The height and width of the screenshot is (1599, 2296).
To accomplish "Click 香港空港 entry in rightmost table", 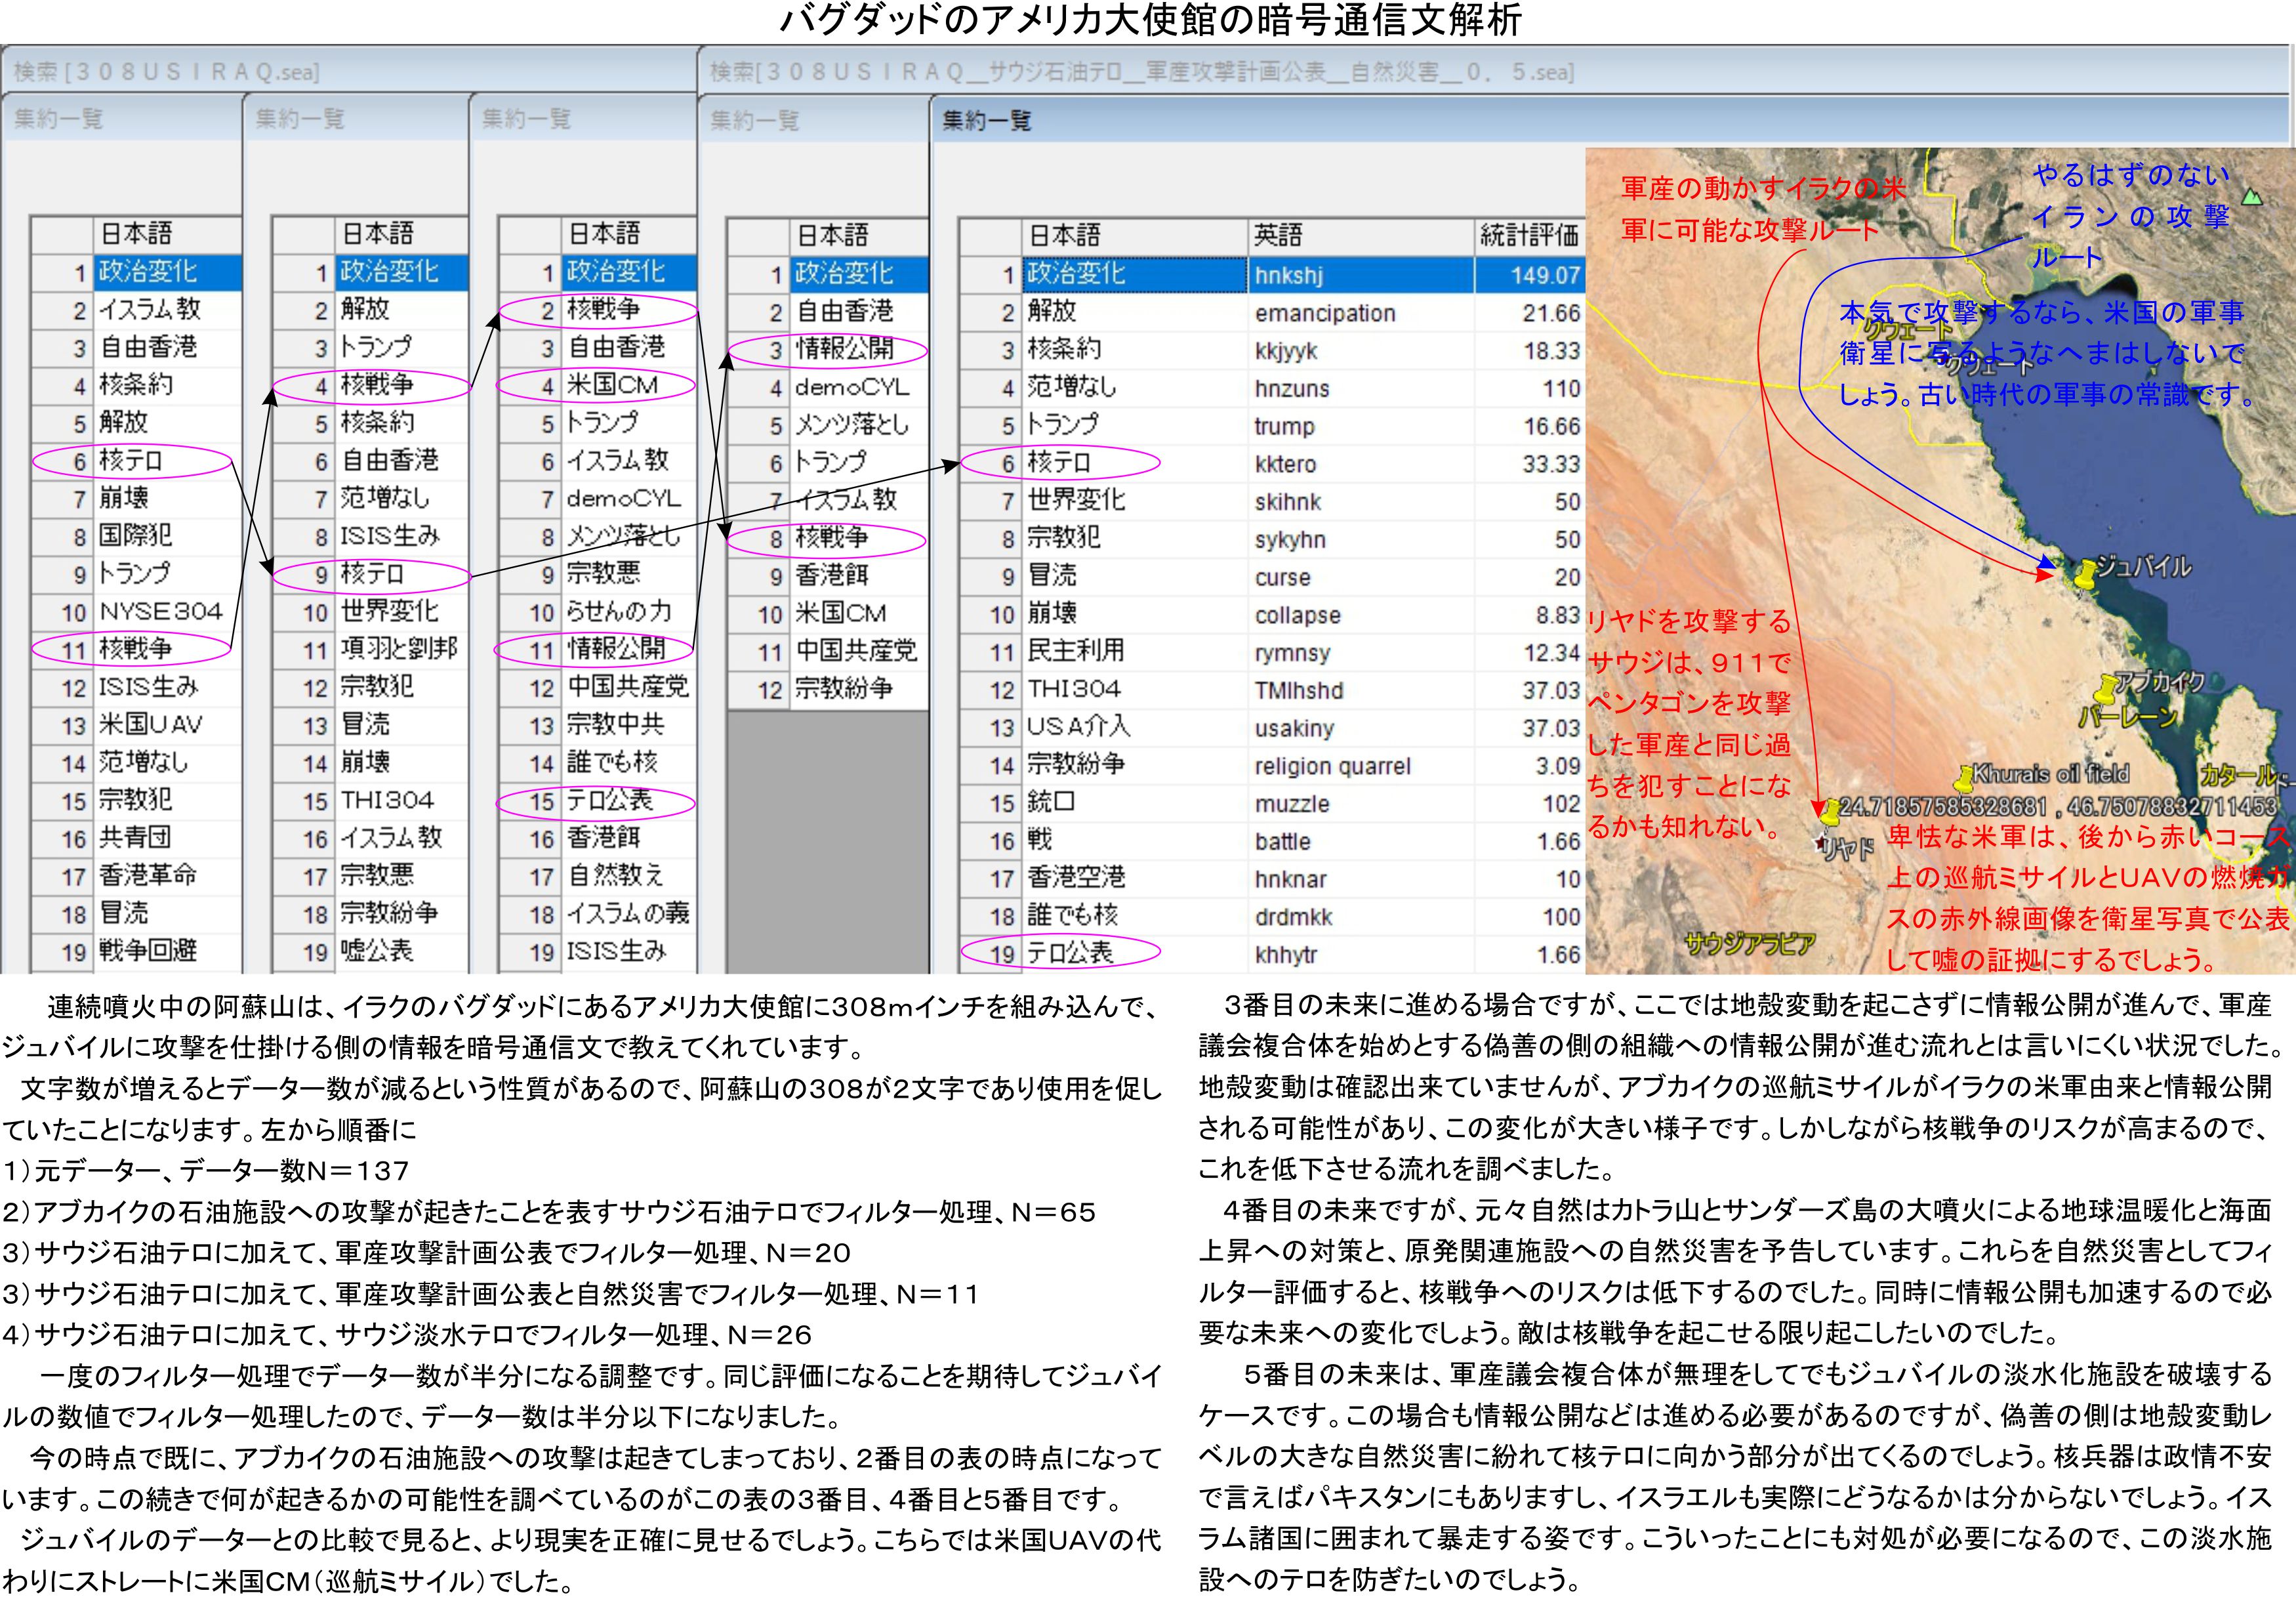I will pos(1076,878).
